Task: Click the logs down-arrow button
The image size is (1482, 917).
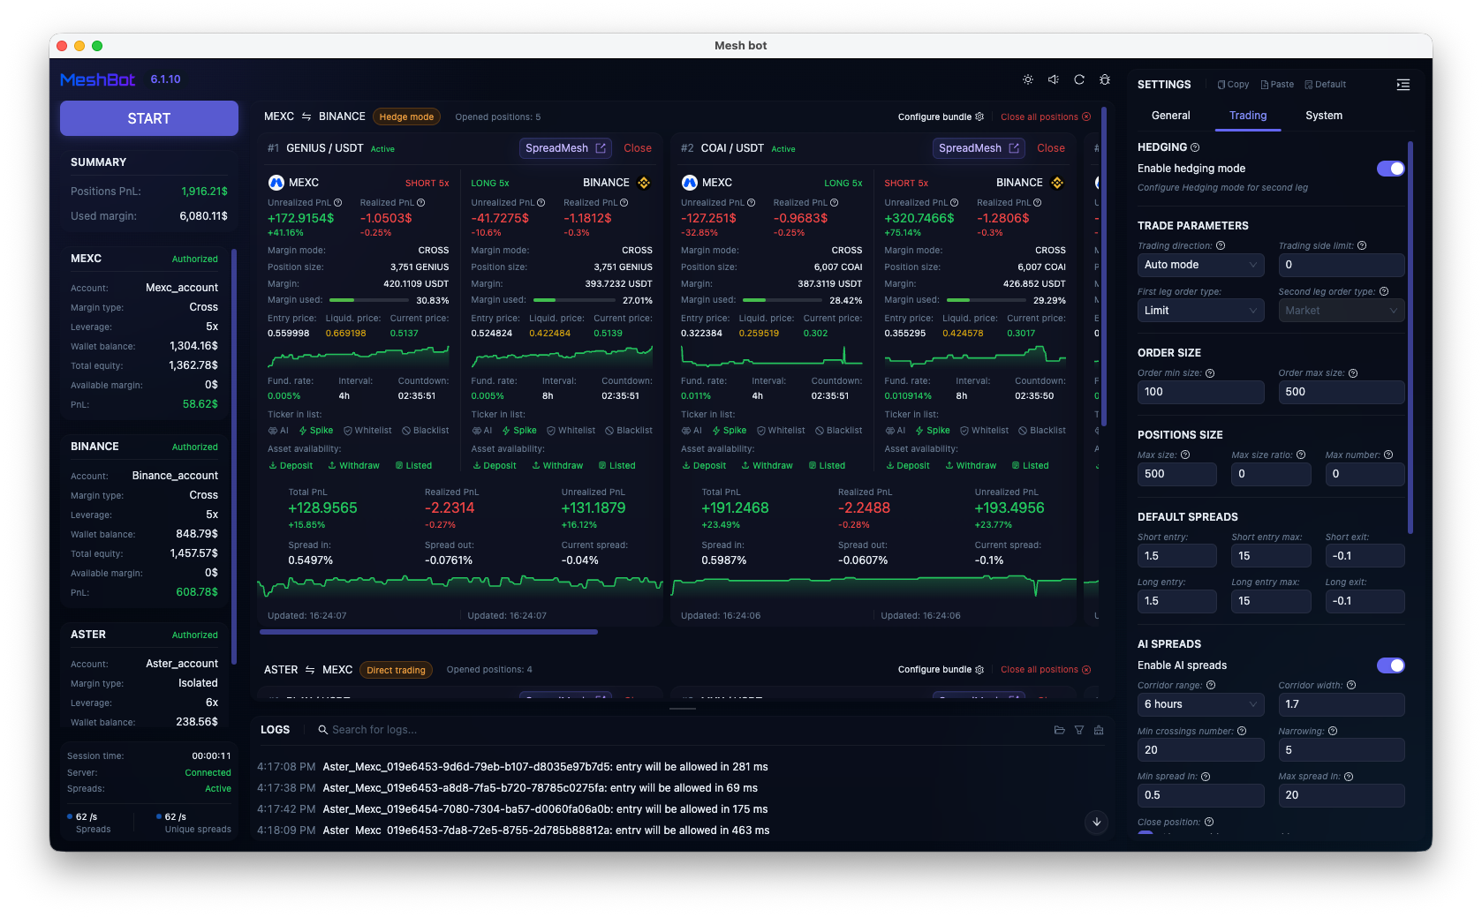Action: click(1097, 822)
